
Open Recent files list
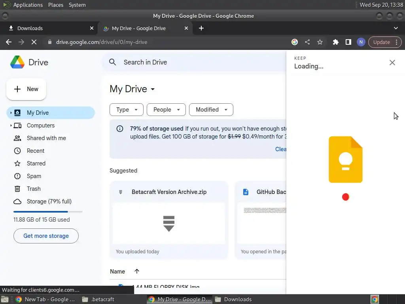point(51,151)
